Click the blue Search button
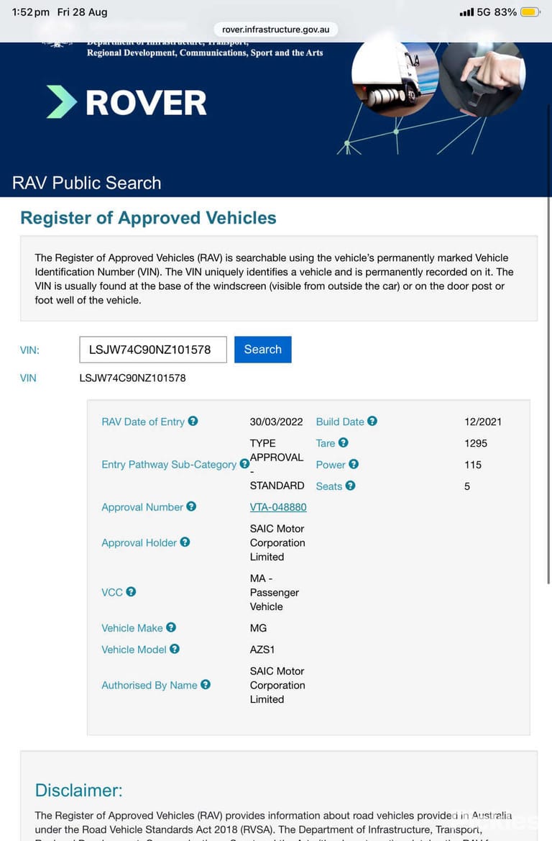This screenshot has width=552, height=841. click(262, 349)
